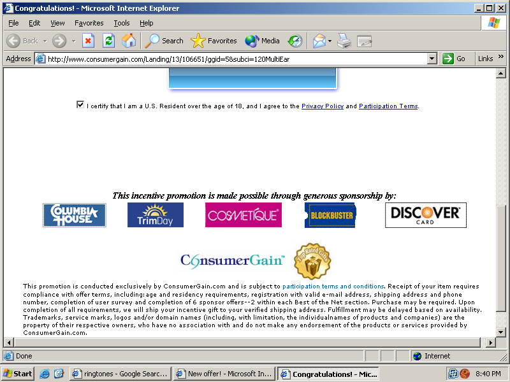
Task: Launch Outlook Express from Quick Launch
Action: coord(59,374)
